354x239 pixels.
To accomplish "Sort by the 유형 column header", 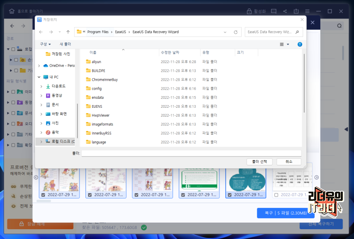I will 206,52.
